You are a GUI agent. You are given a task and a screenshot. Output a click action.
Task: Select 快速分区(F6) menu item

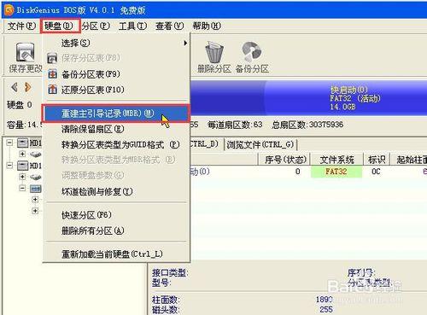[116, 215]
